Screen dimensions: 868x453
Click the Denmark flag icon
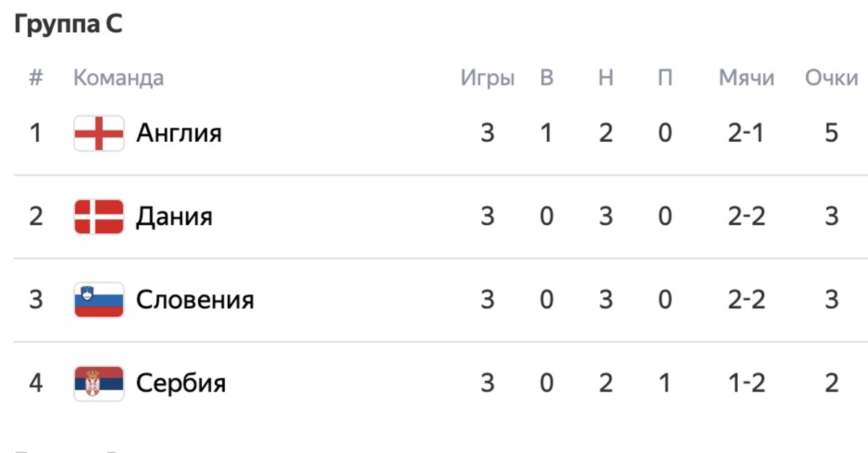coord(99,216)
